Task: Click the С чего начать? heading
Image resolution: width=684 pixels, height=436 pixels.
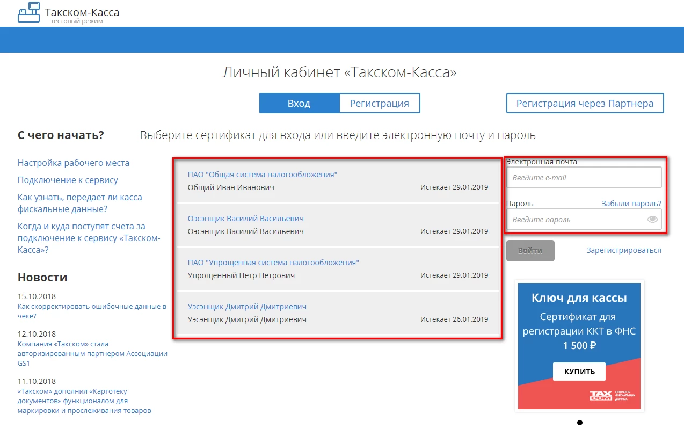Action: [x=61, y=135]
